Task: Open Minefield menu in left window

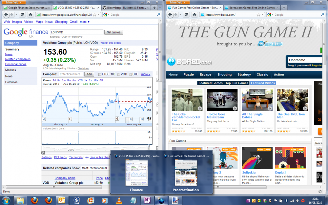Action: (14, 2)
